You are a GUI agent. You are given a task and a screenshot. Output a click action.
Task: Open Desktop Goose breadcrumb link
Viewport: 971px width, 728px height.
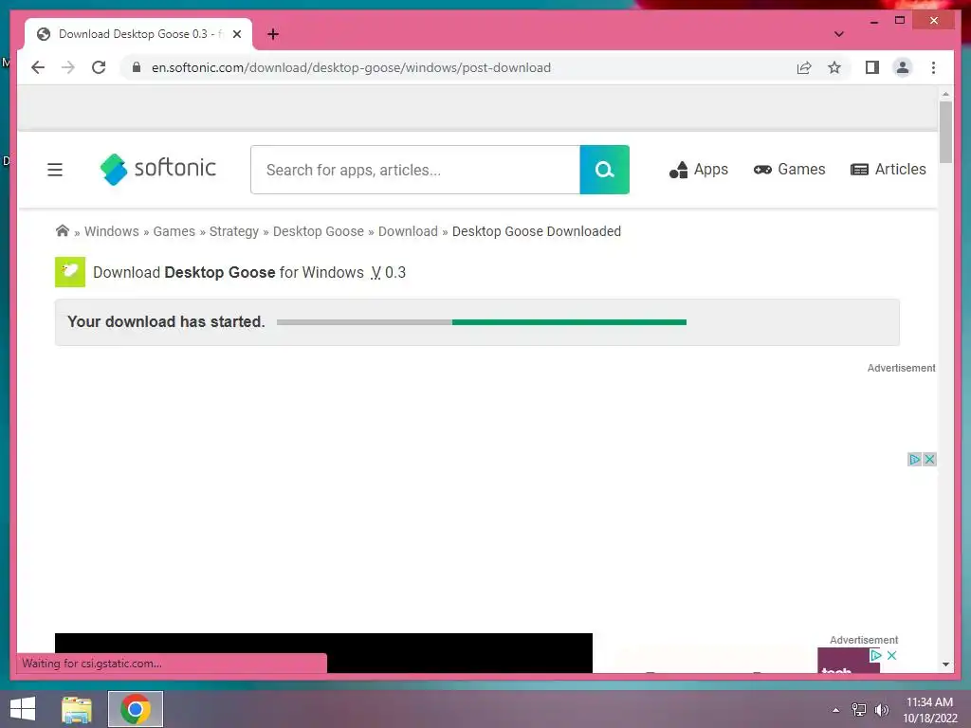pyautogui.click(x=319, y=231)
